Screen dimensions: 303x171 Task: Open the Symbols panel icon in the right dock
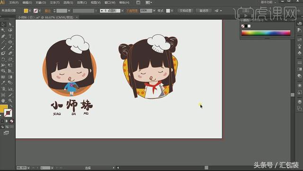pos(299,52)
